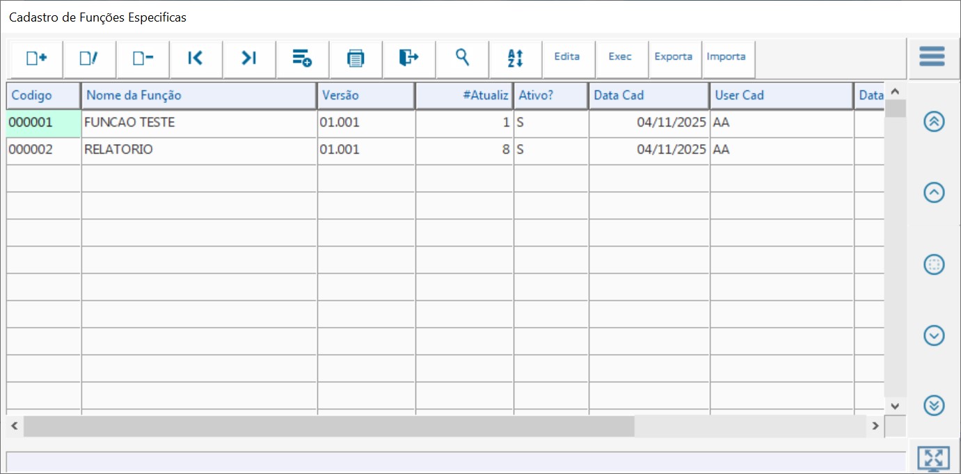Image resolution: width=961 pixels, height=474 pixels.
Task: Click the single chevron down circle button
Action: coord(933,335)
